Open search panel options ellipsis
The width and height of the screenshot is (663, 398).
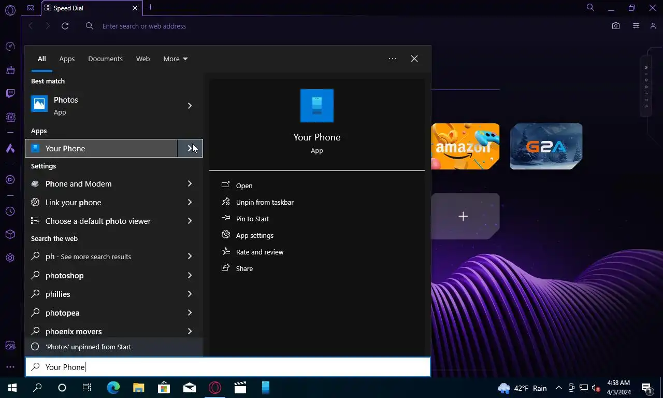coord(393,59)
